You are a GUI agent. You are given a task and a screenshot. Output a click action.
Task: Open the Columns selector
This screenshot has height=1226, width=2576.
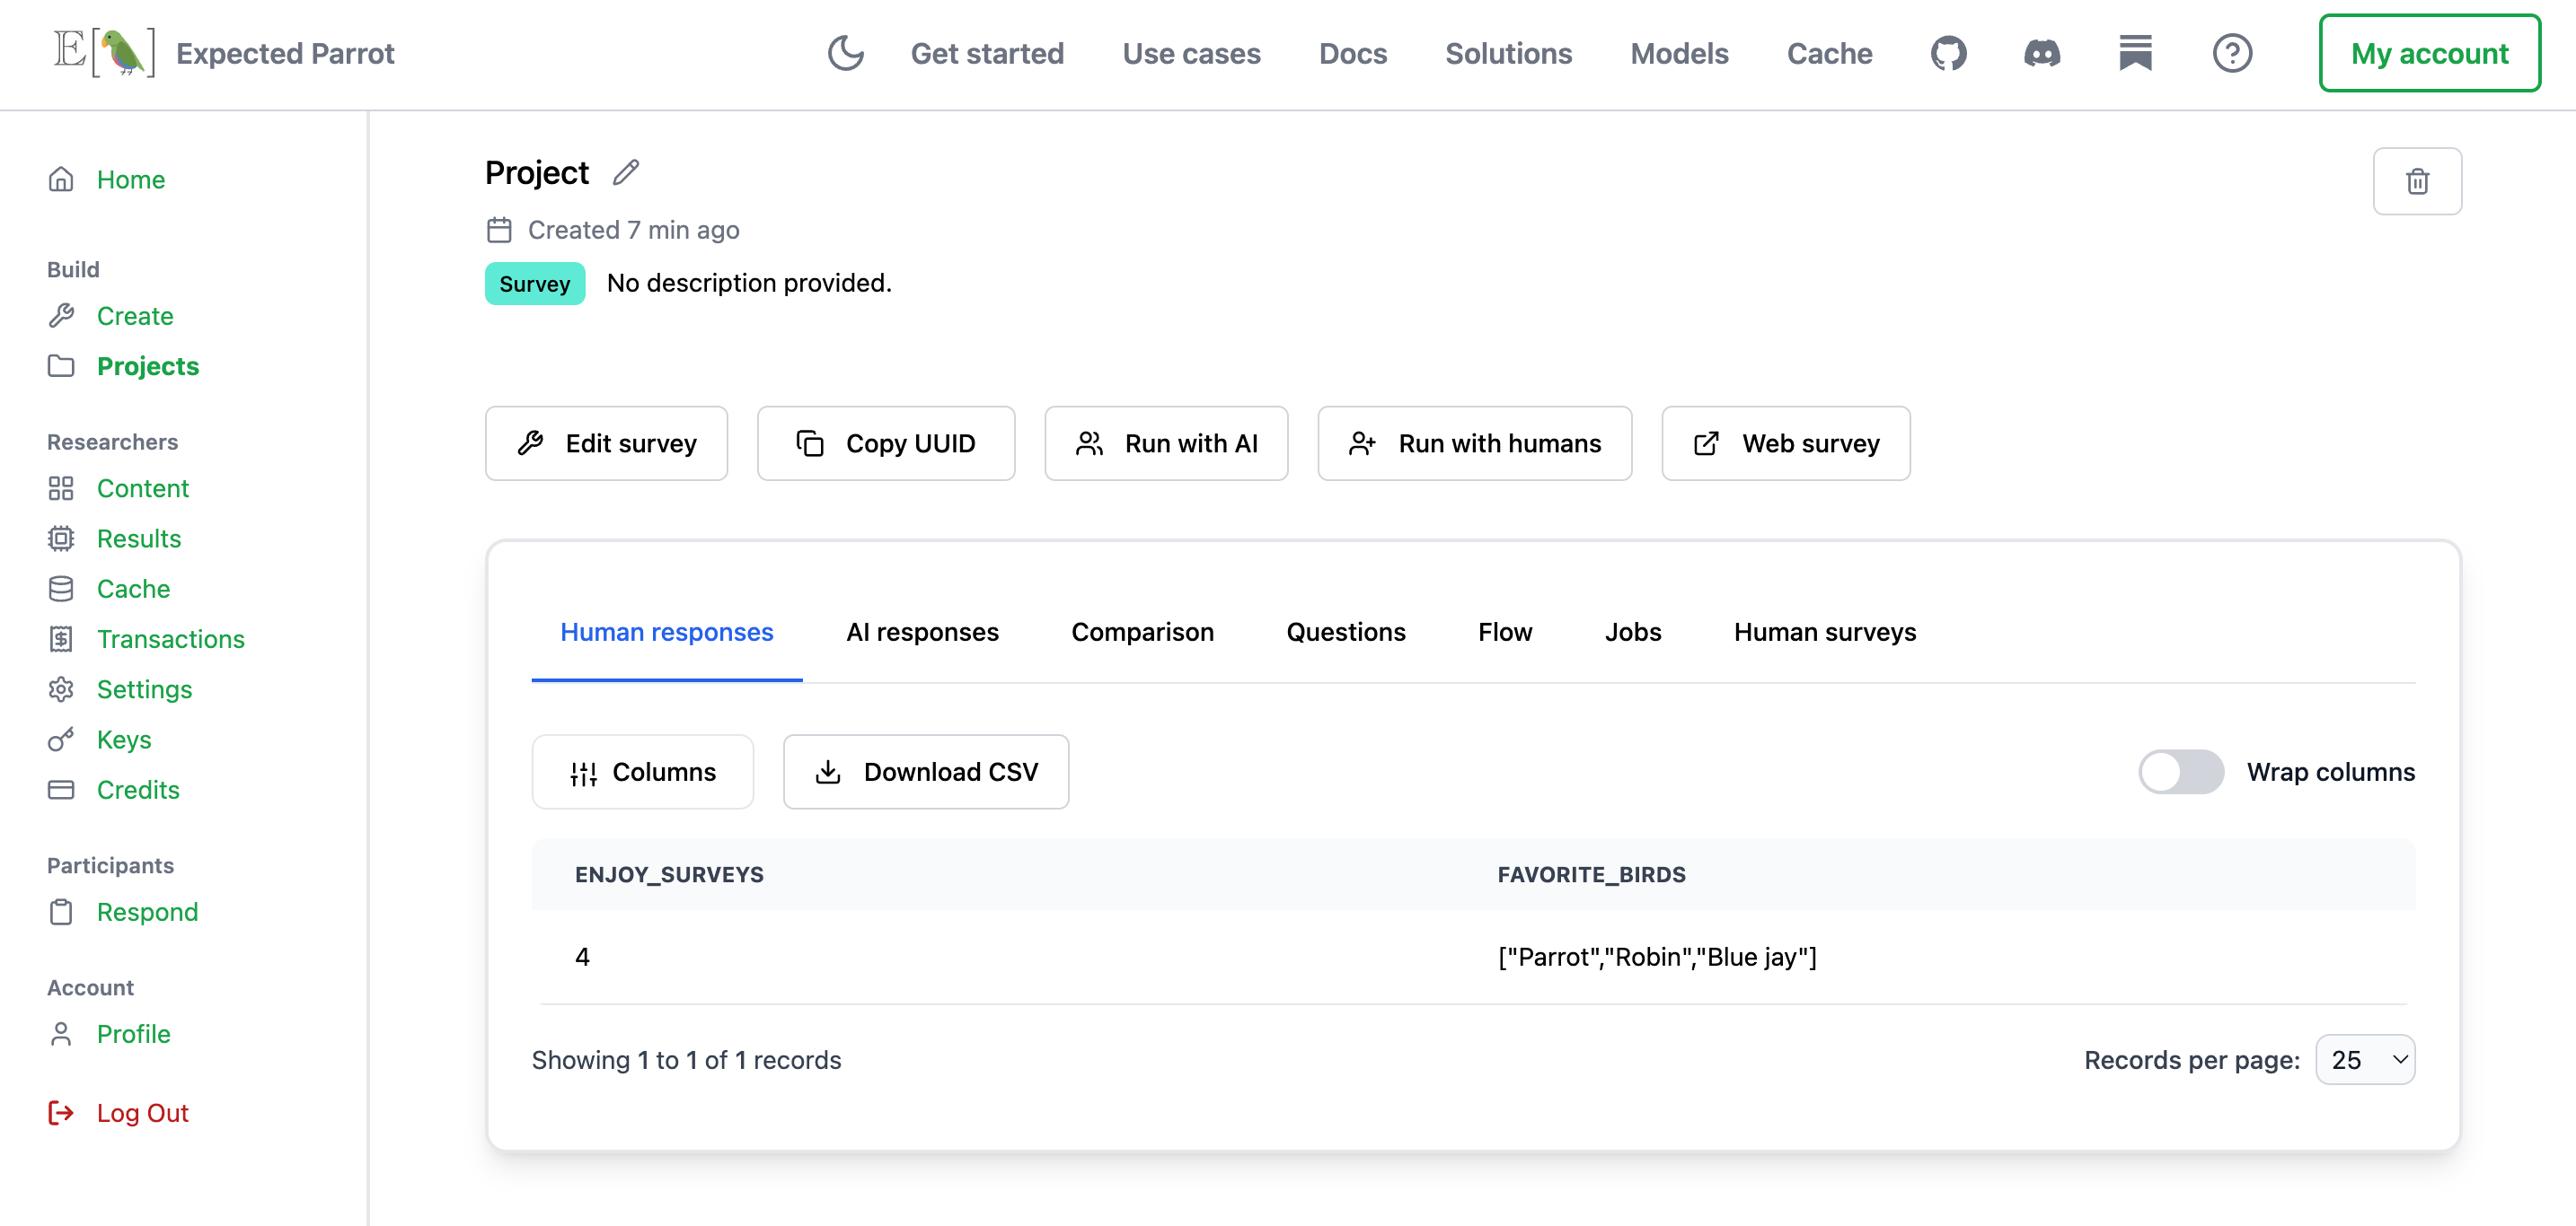(642, 771)
